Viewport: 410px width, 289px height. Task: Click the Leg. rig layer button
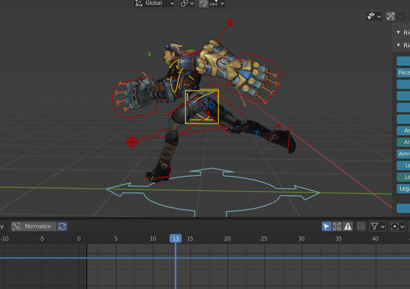(404, 189)
